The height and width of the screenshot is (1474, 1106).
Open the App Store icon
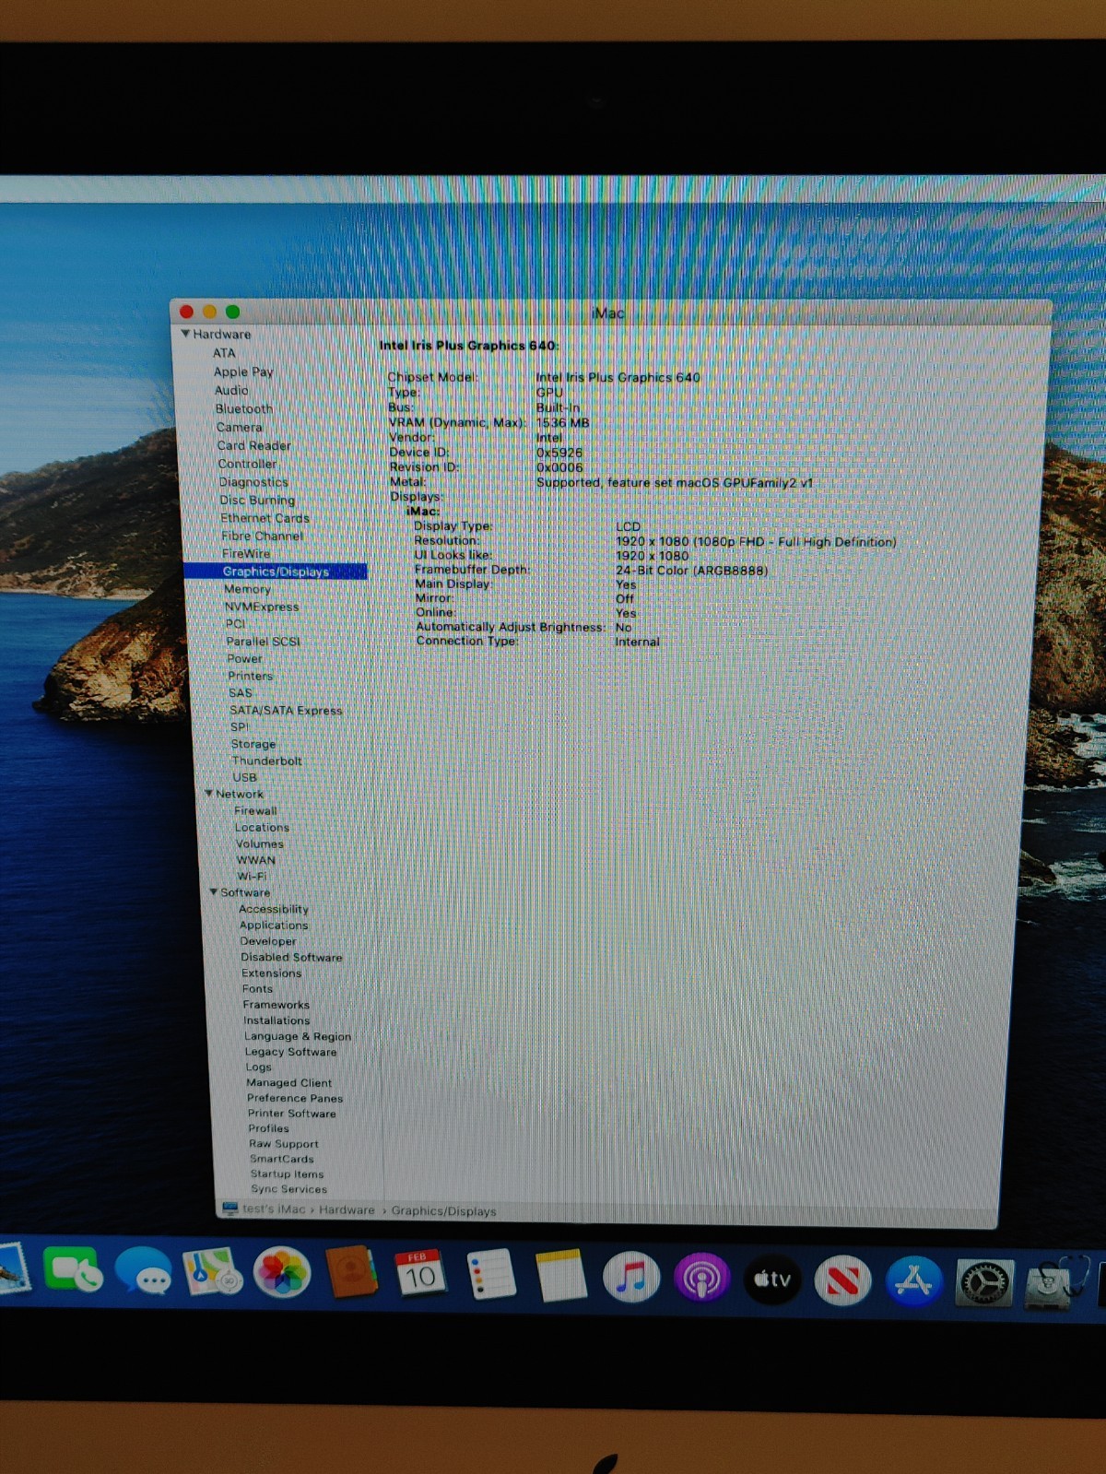(x=913, y=1281)
